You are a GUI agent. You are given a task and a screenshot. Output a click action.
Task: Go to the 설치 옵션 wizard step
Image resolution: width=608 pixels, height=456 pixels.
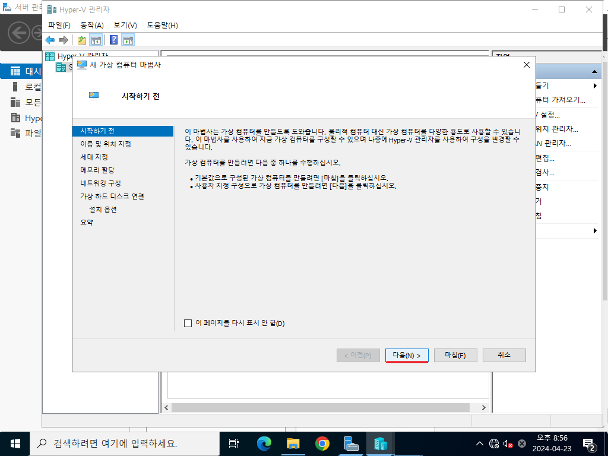point(103,210)
